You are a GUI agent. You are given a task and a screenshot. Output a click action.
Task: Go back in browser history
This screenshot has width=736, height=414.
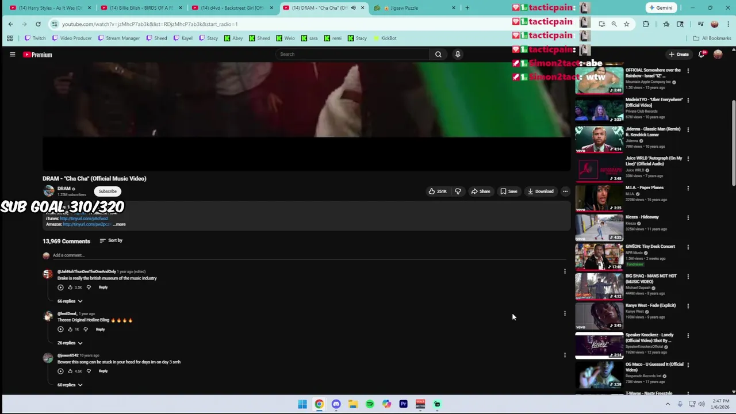(10, 24)
